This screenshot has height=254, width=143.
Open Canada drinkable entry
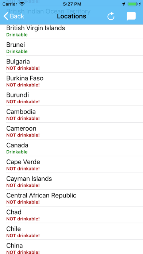coord(71,148)
